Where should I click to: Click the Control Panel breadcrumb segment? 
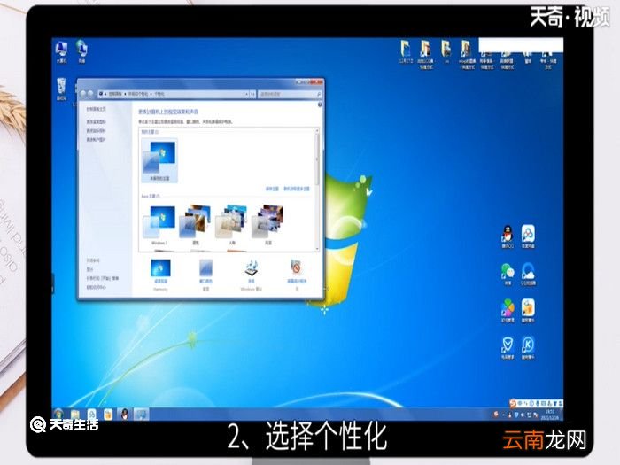coord(115,94)
